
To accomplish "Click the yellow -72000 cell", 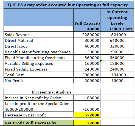I will click(87, 115).
